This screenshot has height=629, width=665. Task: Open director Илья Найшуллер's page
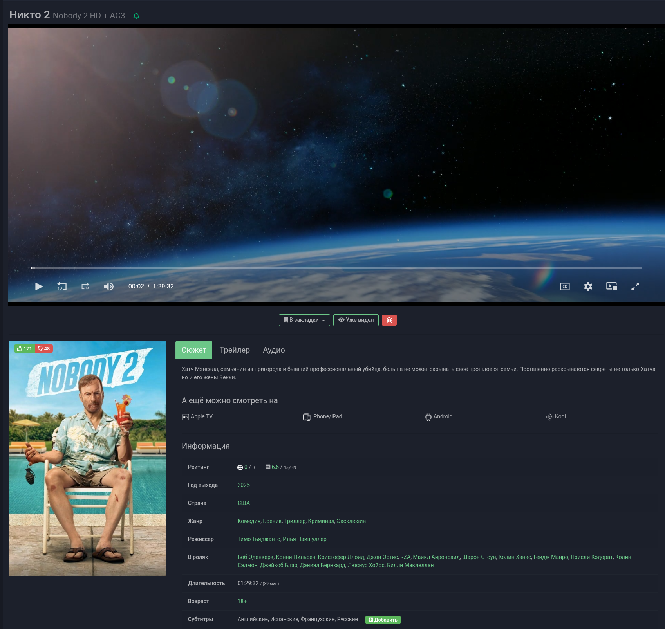tap(305, 539)
